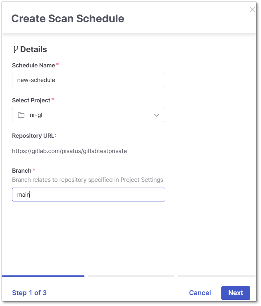Click the Cancel link
261x306 pixels.
tap(200, 293)
